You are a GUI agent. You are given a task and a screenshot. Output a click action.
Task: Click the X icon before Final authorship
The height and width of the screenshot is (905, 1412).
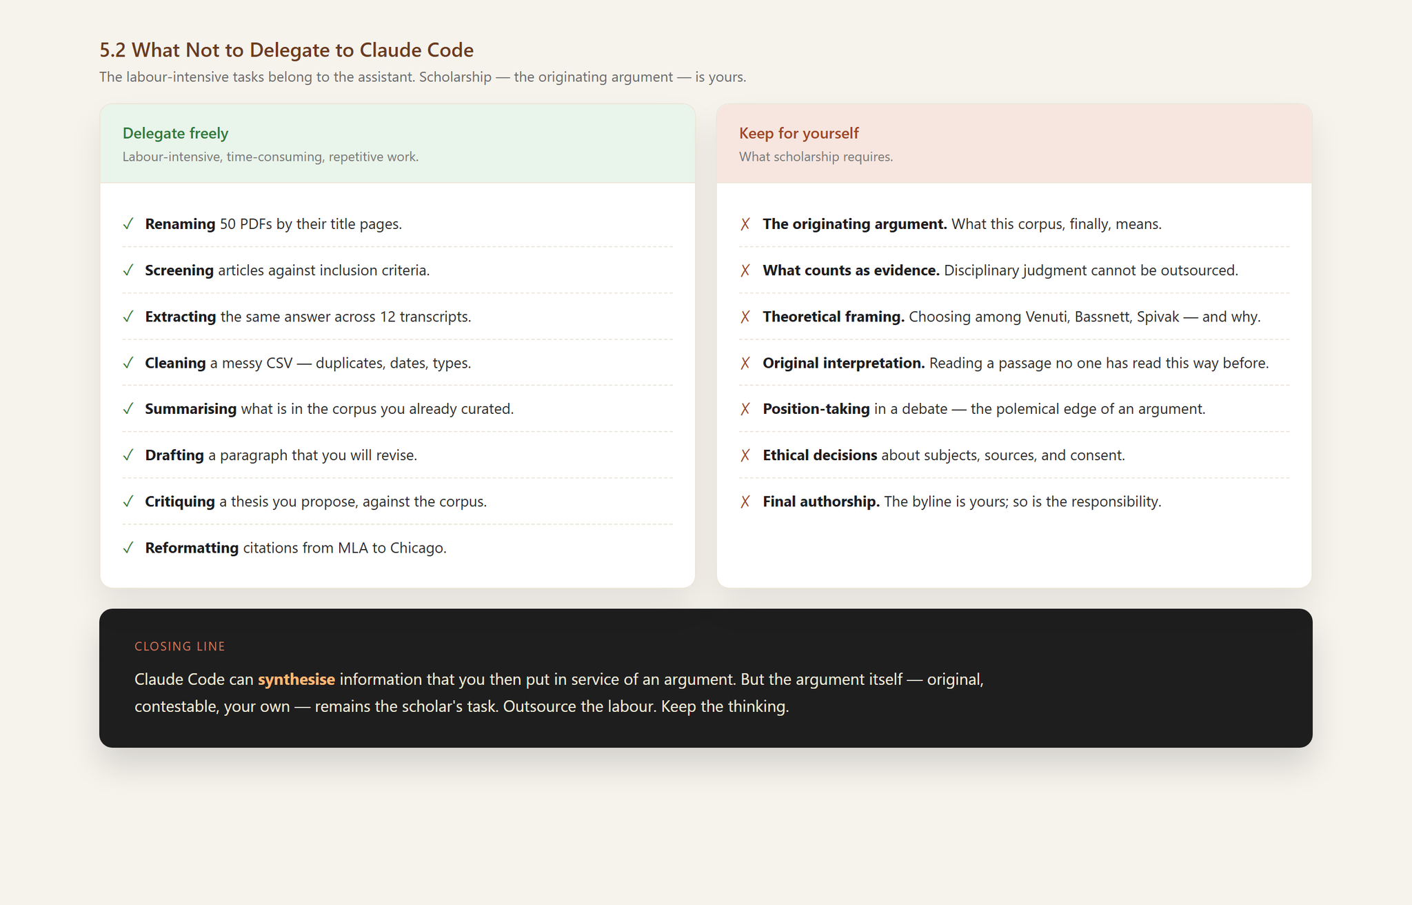(x=745, y=501)
